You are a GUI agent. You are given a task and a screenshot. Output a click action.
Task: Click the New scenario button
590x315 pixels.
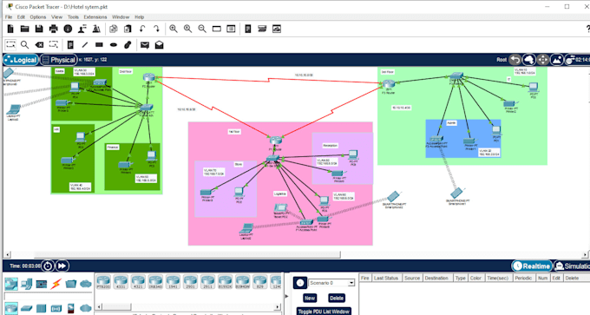pyautogui.click(x=310, y=298)
